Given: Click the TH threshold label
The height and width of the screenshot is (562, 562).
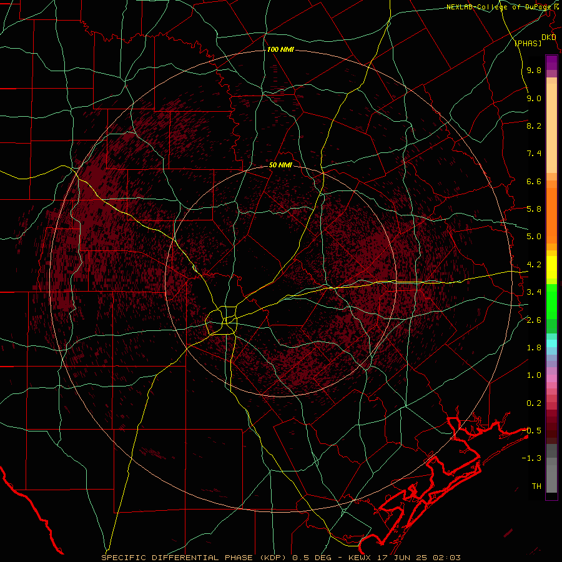Looking at the screenshot, I should click(x=536, y=486).
